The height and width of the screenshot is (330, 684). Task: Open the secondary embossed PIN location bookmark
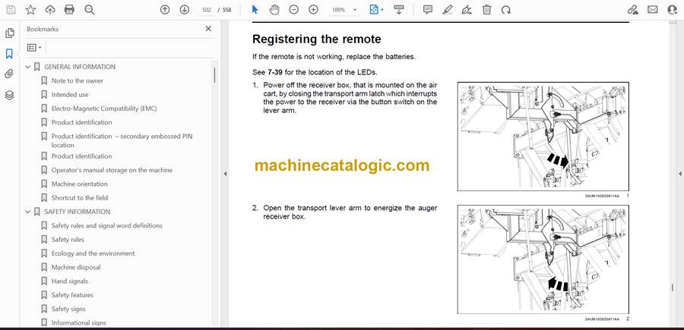pyautogui.click(x=122, y=140)
